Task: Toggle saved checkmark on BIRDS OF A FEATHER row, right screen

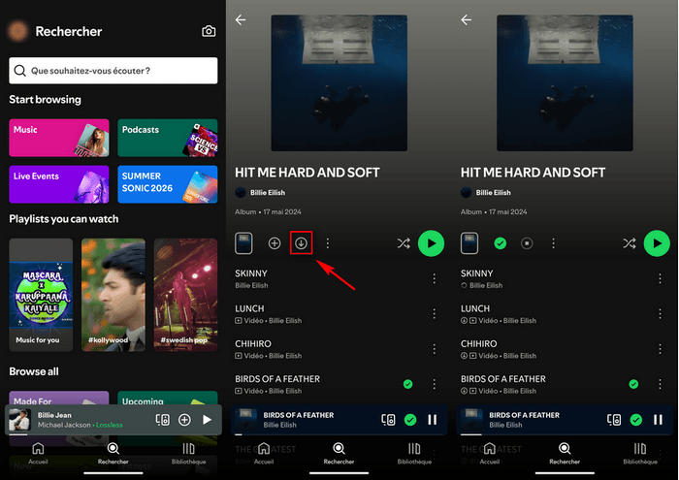Action: (x=633, y=384)
